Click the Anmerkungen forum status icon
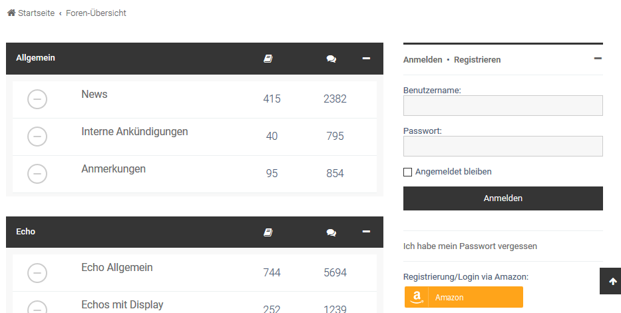Viewport: 621px width, 313px height. (37, 174)
